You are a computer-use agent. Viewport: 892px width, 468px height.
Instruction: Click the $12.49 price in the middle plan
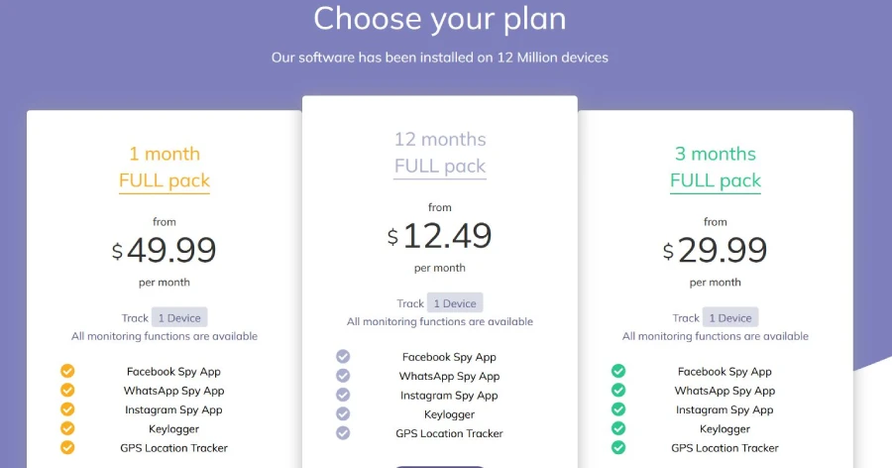coord(440,236)
